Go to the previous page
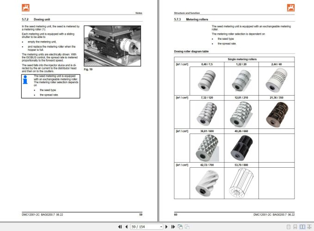314x231 pixels. coord(126,226)
